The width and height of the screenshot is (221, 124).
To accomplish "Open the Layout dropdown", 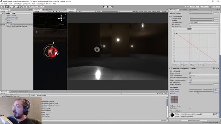I will (215, 7).
